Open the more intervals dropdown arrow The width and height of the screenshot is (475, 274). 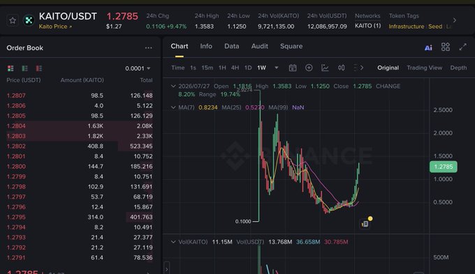coord(277,68)
